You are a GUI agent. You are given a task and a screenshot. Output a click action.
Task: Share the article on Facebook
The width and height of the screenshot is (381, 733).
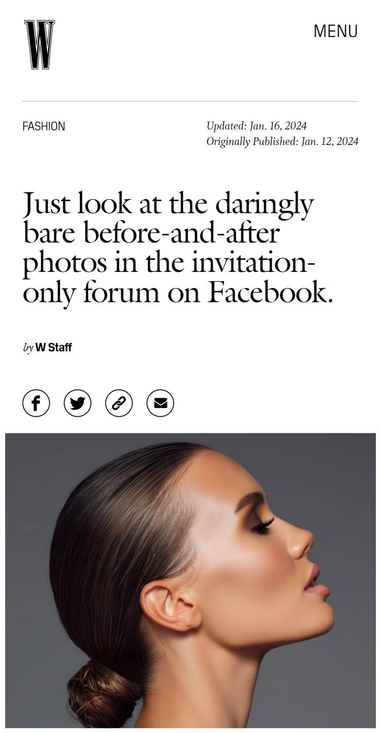[x=36, y=403]
